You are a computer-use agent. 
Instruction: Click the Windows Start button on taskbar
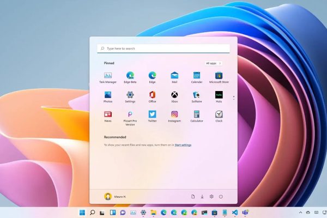click(82, 213)
